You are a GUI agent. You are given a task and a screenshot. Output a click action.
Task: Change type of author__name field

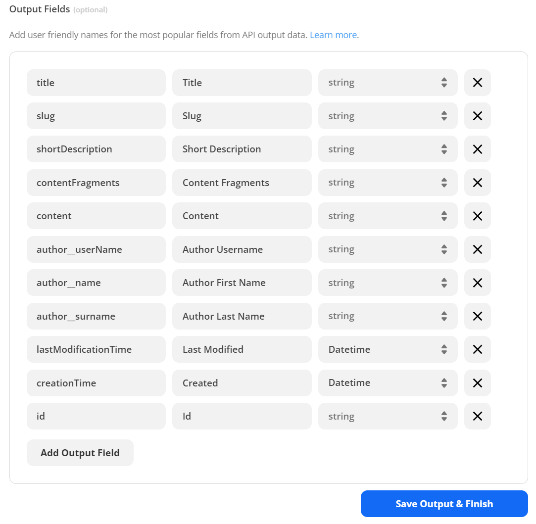coord(388,283)
